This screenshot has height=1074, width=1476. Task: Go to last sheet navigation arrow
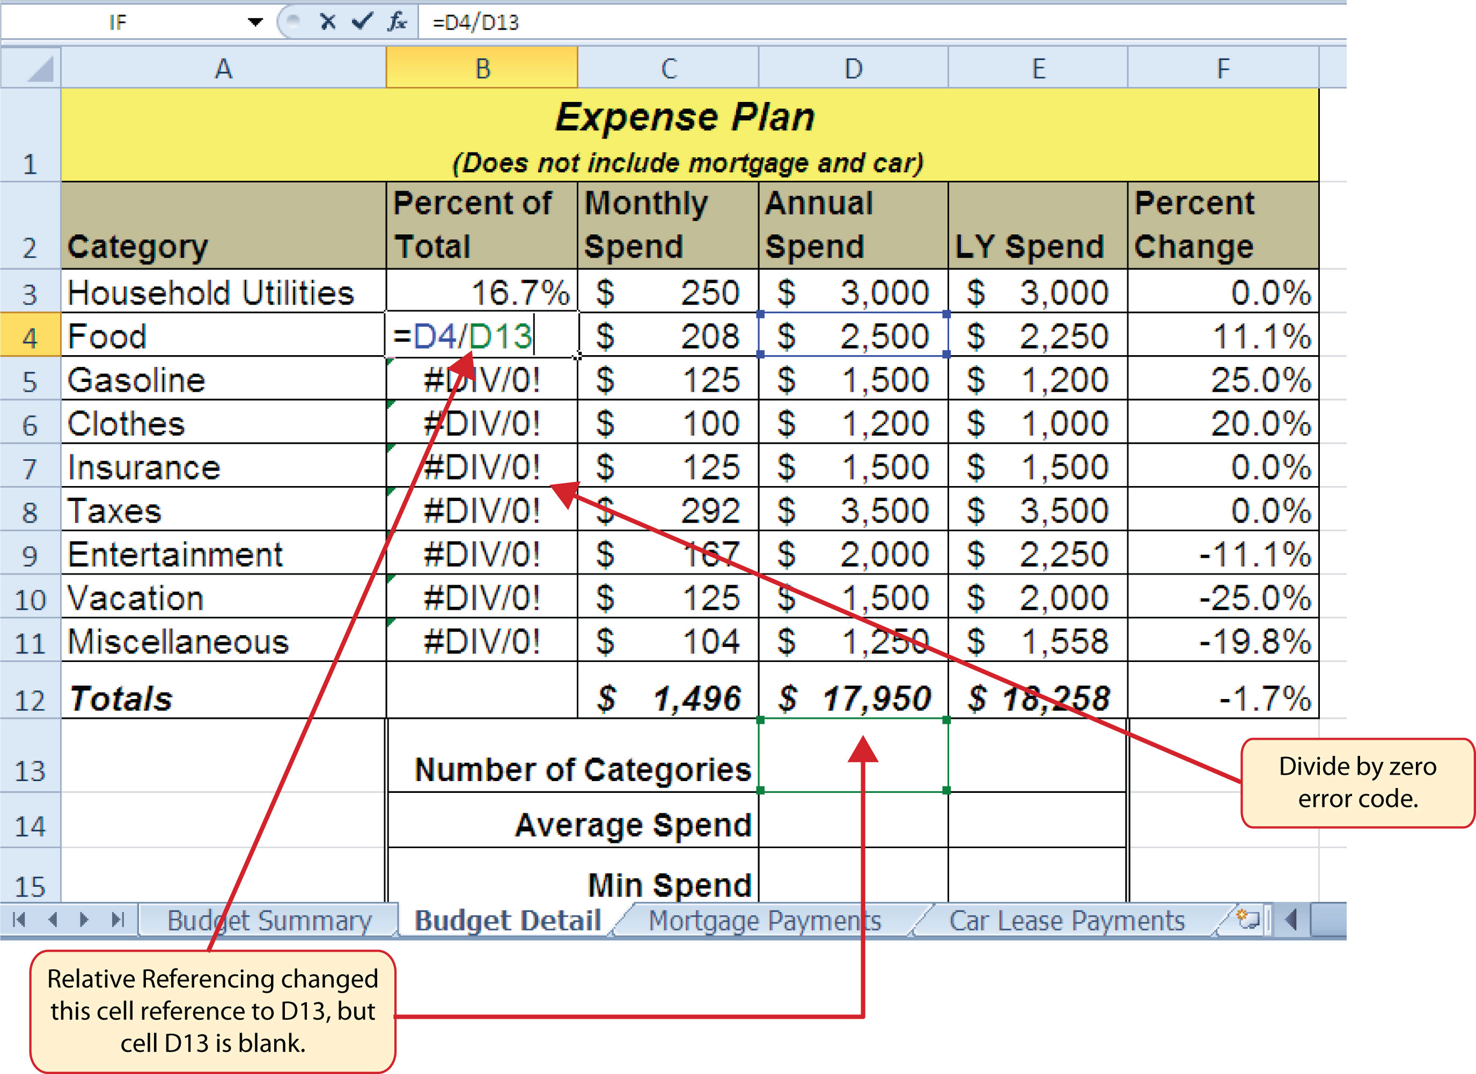[x=118, y=919]
